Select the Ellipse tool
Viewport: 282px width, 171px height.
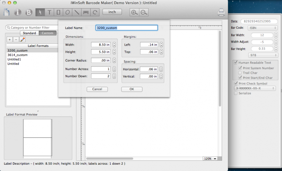coord(68,12)
